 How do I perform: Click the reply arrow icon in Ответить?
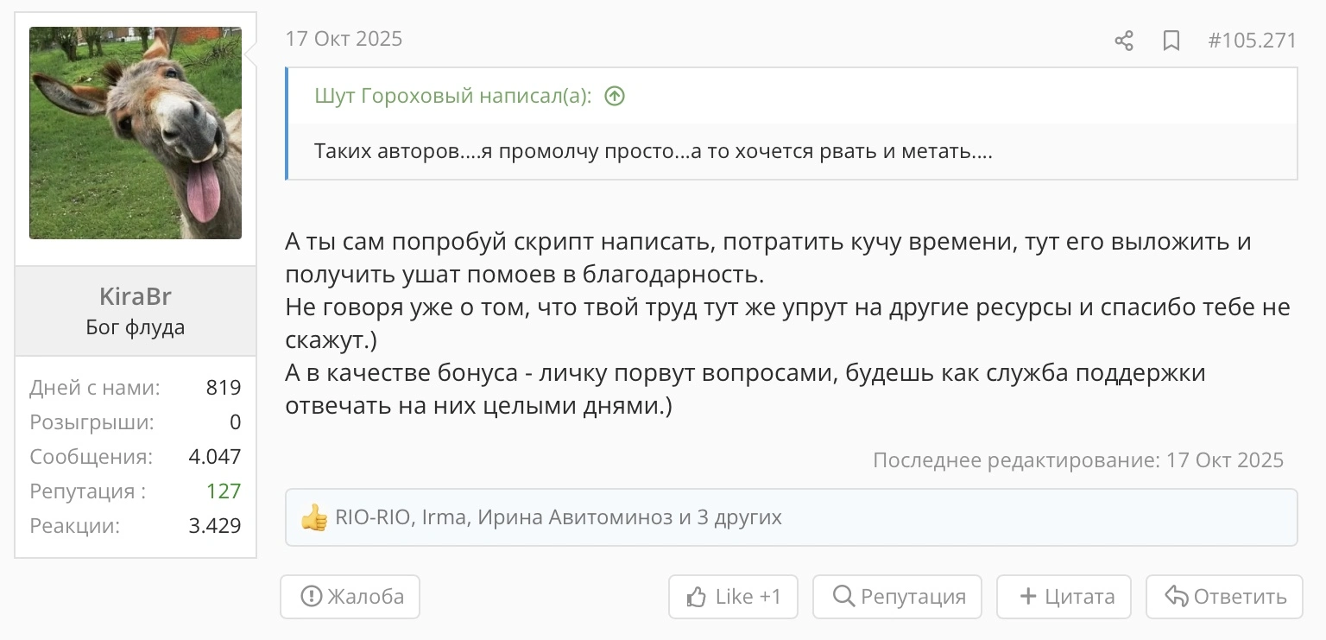pos(1177,596)
